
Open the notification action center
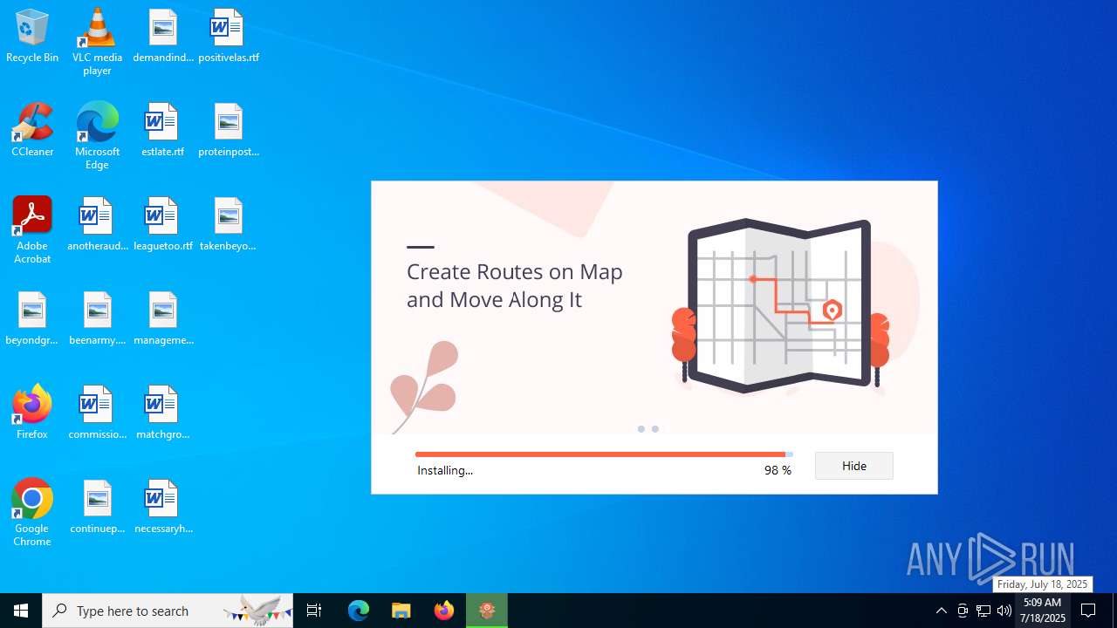[1089, 611]
